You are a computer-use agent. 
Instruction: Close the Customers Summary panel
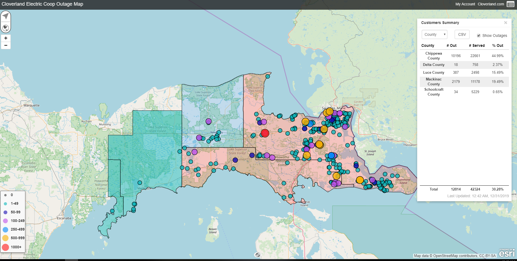(x=506, y=23)
